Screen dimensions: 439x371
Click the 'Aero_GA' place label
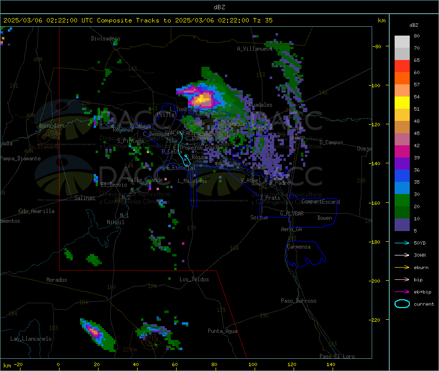[x=291, y=229]
